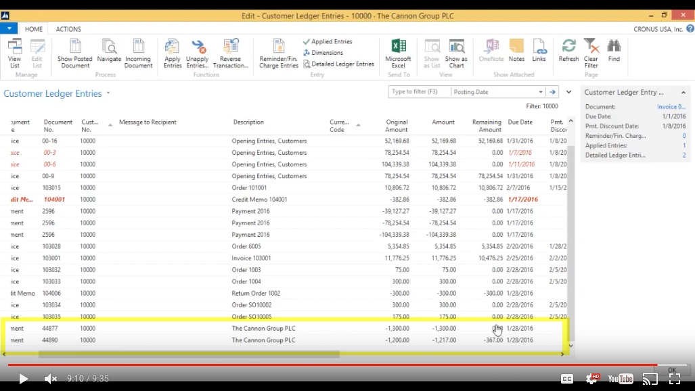Select document number 00-16
Image resolution: width=695 pixels, height=391 pixels.
pos(49,141)
